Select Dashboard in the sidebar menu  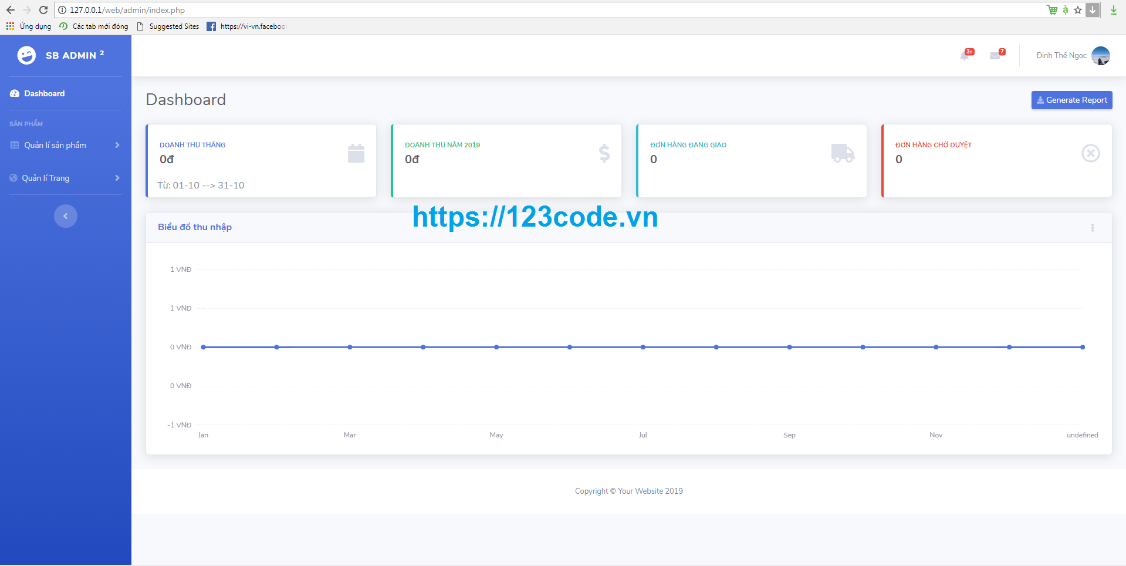tap(43, 93)
